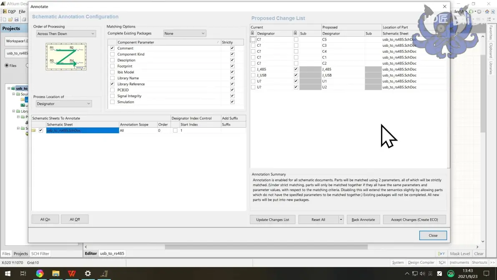Click the Start Index value field

200,130
